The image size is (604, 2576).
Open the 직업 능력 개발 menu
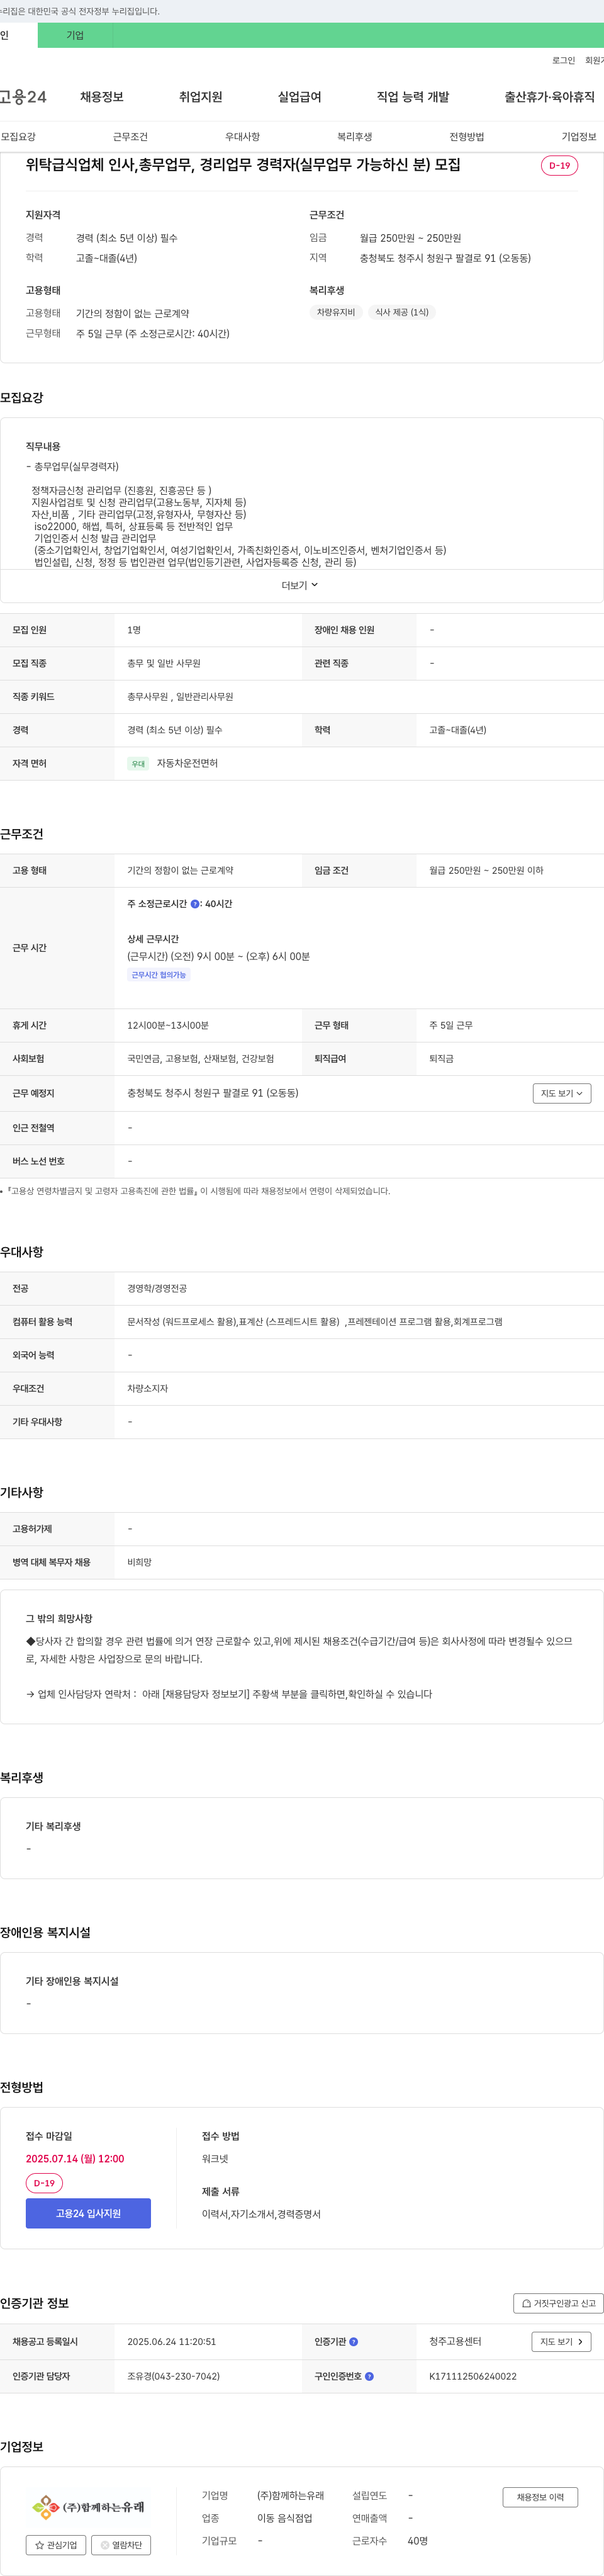tap(413, 97)
